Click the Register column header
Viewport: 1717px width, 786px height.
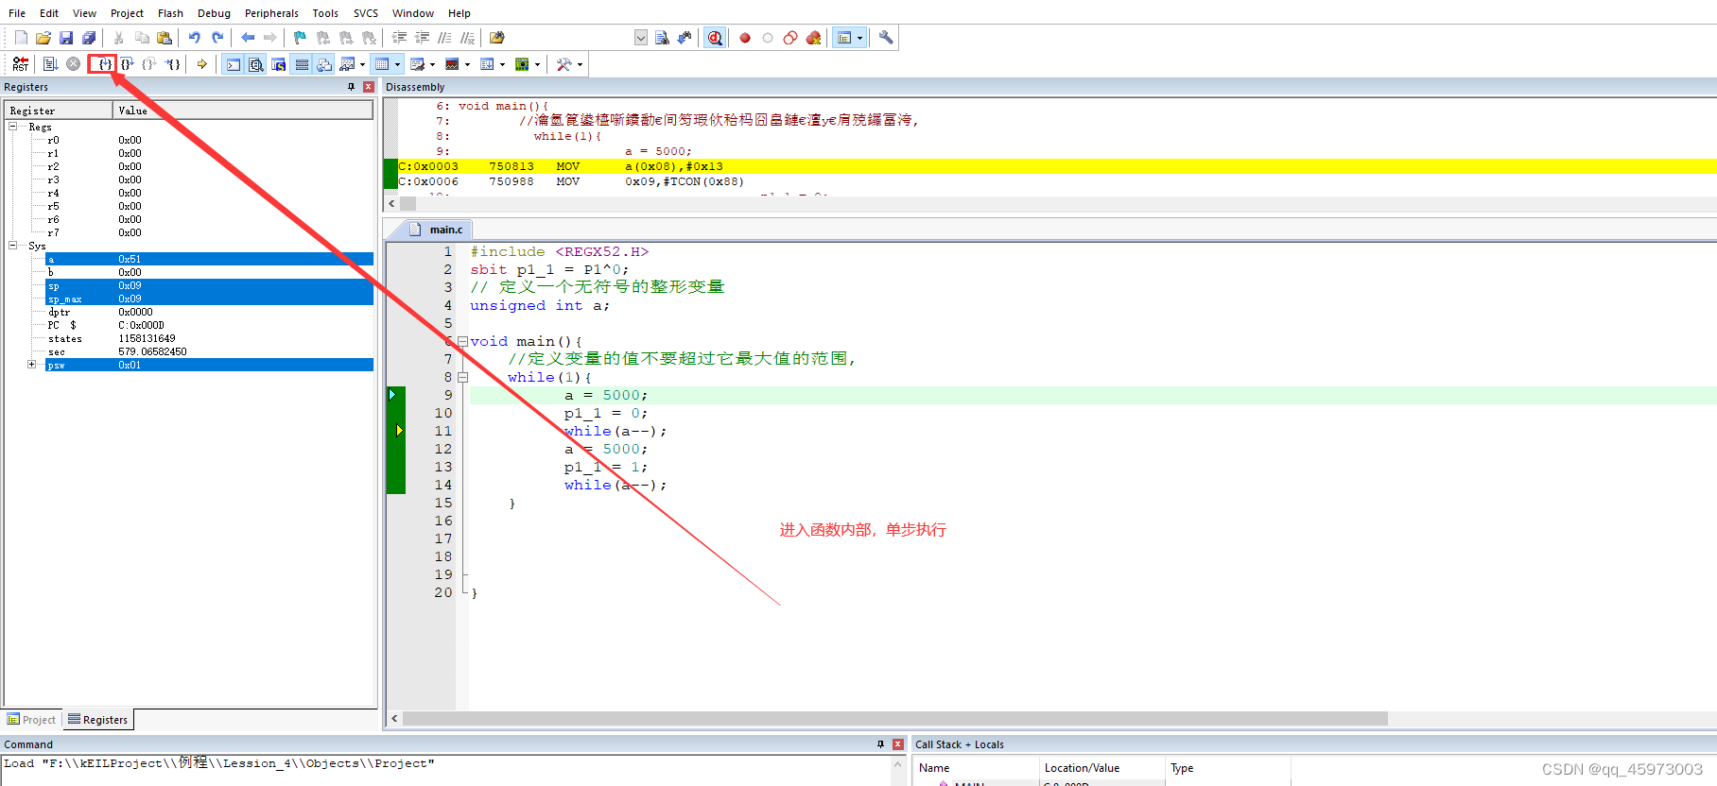click(59, 111)
